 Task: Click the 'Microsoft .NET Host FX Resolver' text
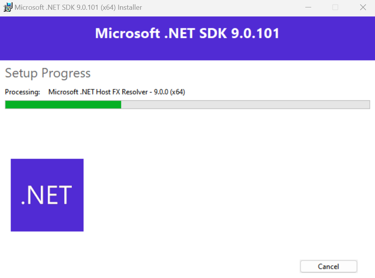point(98,92)
